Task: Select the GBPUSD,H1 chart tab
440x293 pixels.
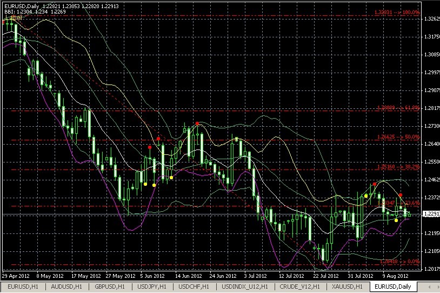Action: (110, 287)
